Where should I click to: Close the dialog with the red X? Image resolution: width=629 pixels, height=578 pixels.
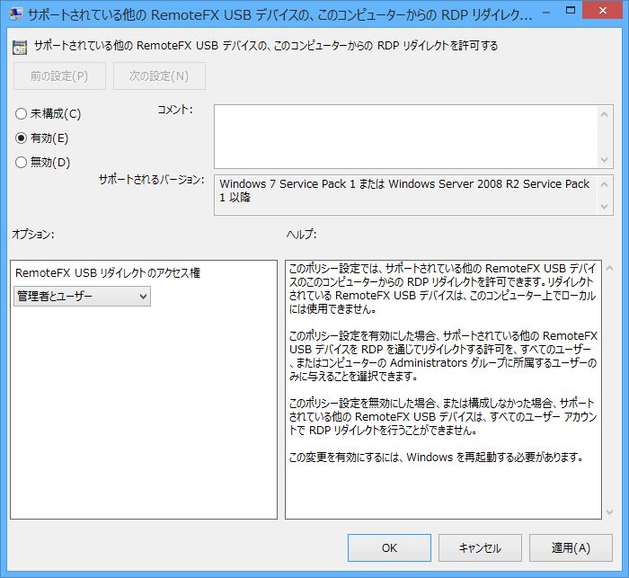pos(603,11)
